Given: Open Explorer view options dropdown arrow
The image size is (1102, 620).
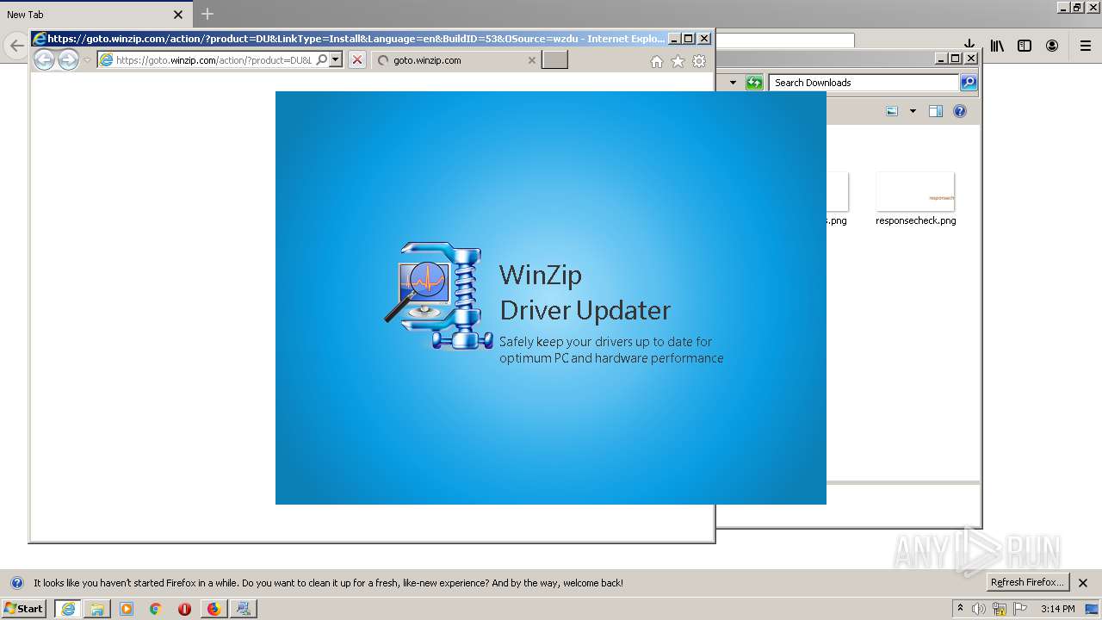Looking at the screenshot, I should tap(913, 111).
